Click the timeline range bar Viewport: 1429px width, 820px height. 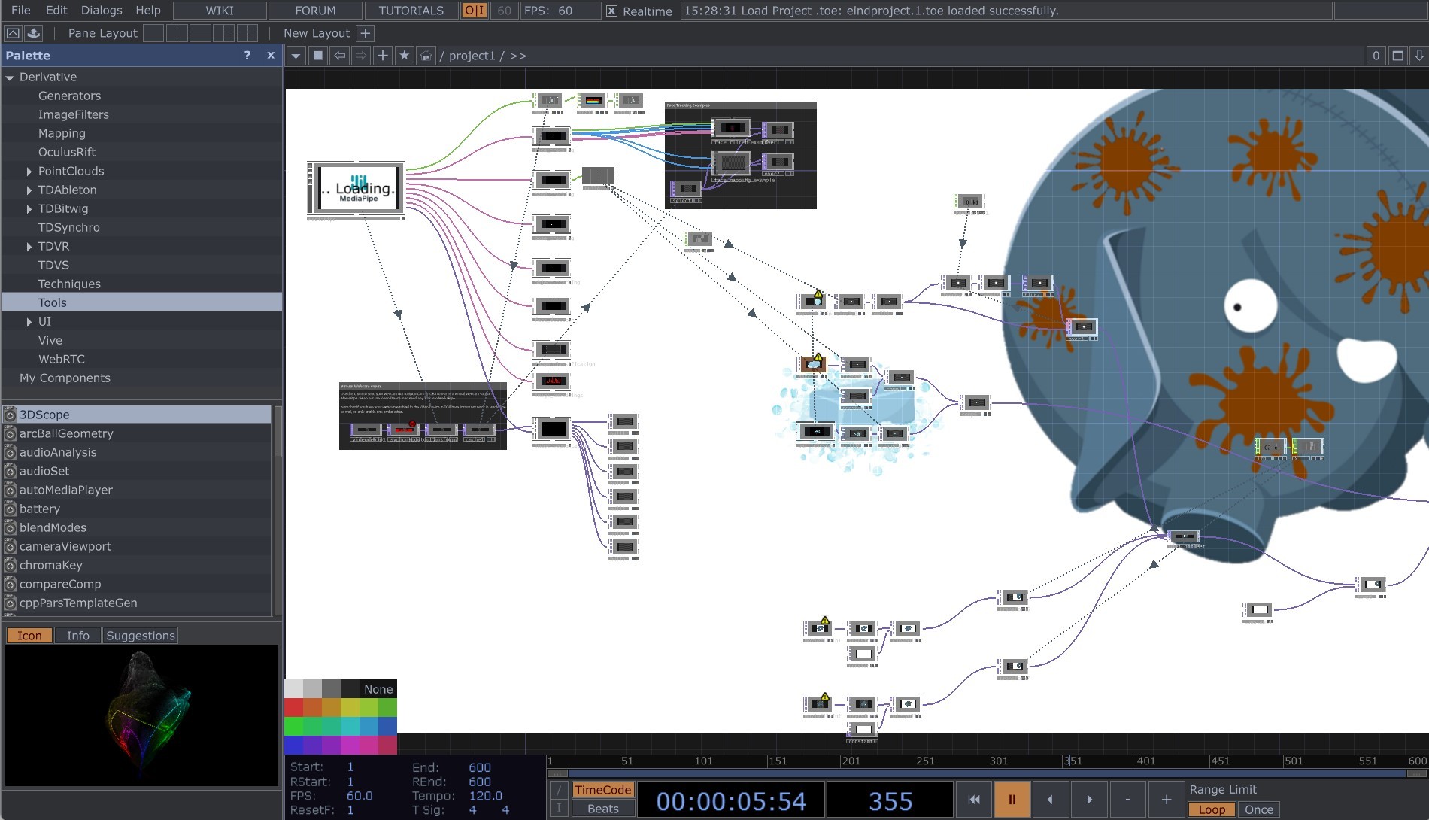click(x=986, y=773)
